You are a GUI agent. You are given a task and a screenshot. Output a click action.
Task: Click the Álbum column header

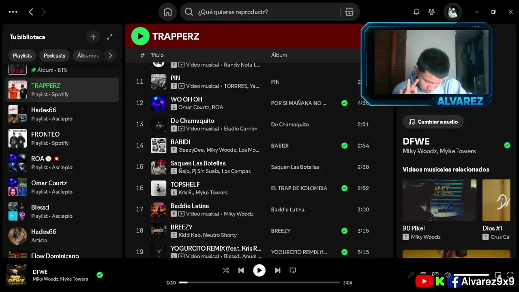279,55
